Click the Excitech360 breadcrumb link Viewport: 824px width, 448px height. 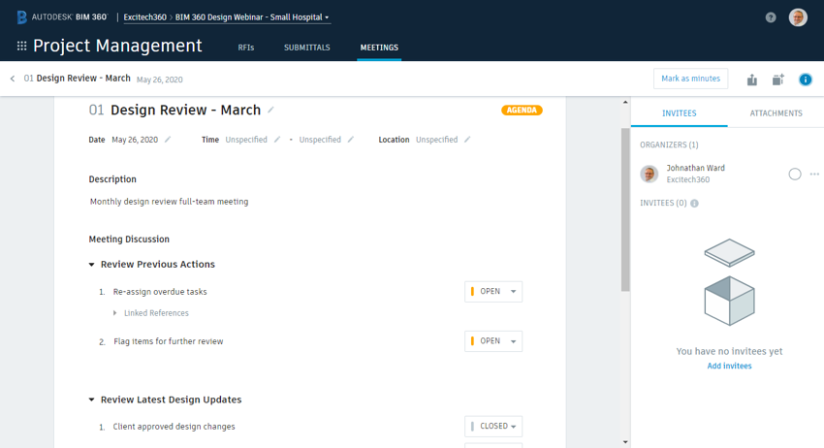(145, 17)
